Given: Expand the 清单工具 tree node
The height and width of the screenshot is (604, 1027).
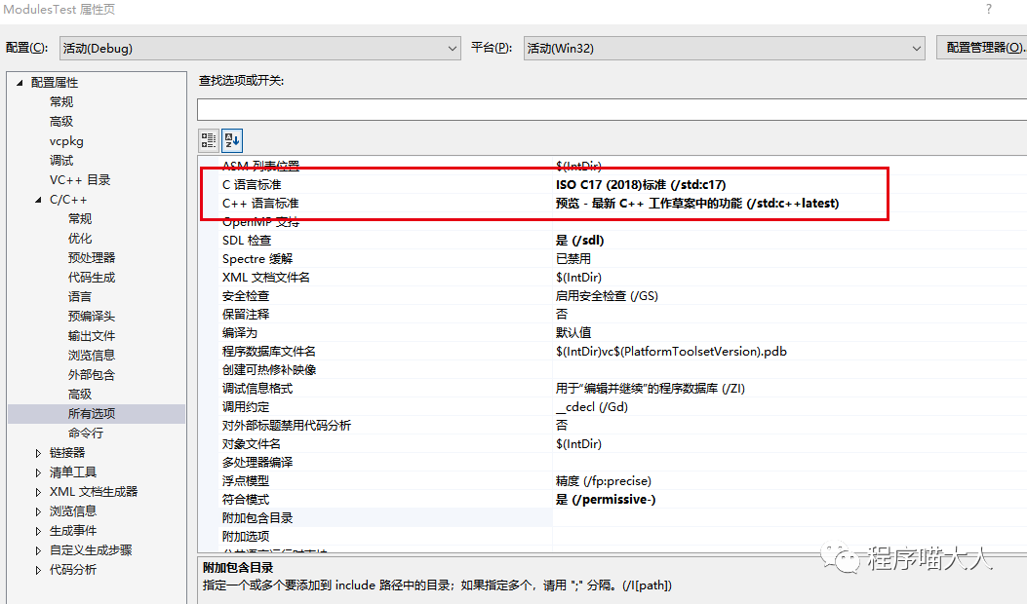Looking at the screenshot, I should pyautogui.click(x=38, y=472).
